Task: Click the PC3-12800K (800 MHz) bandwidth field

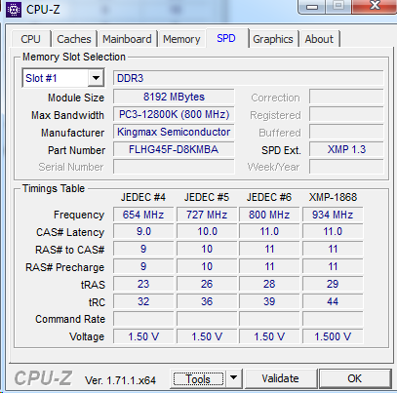Action: tap(174, 114)
